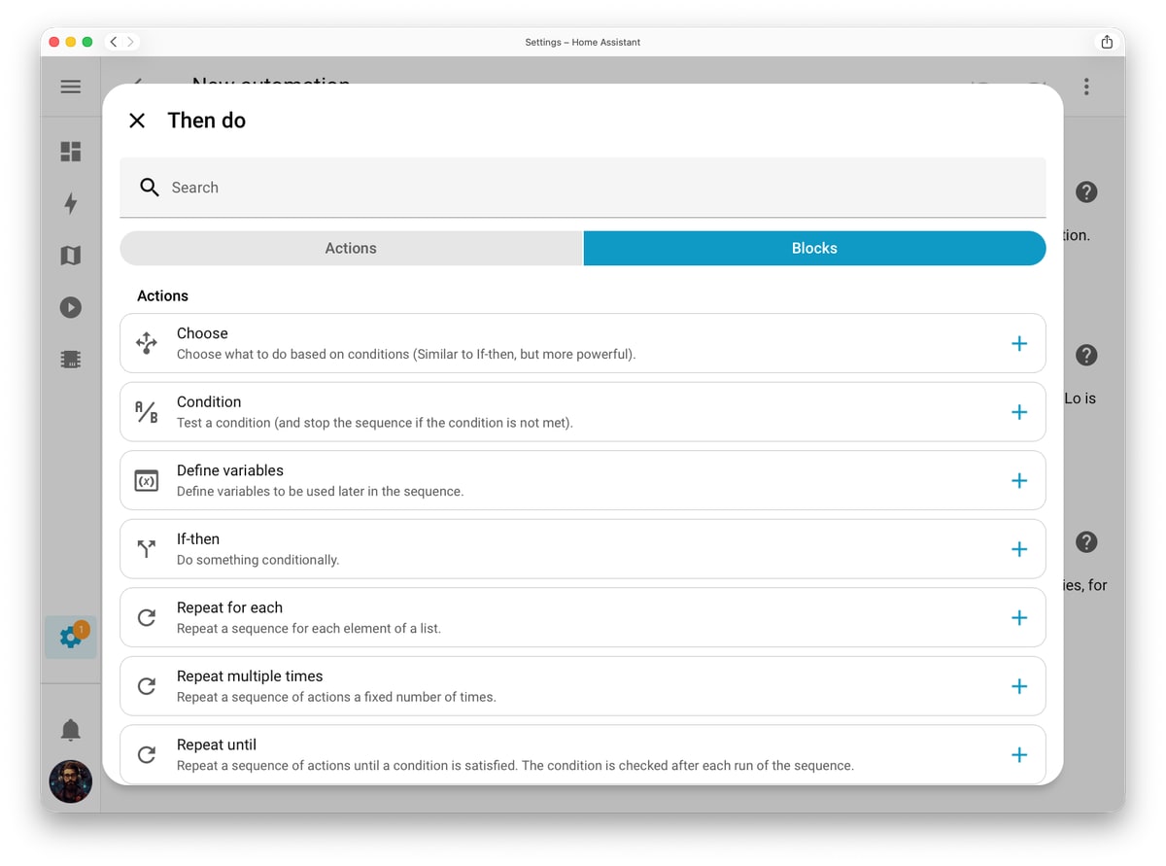Add the If-then block via plus
This screenshot has width=1166, height=866.
click(1019, 549)
